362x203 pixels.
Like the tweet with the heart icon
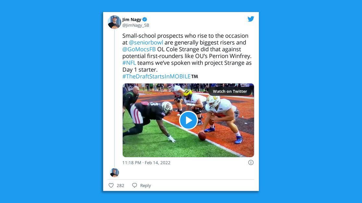pos(111,185)
